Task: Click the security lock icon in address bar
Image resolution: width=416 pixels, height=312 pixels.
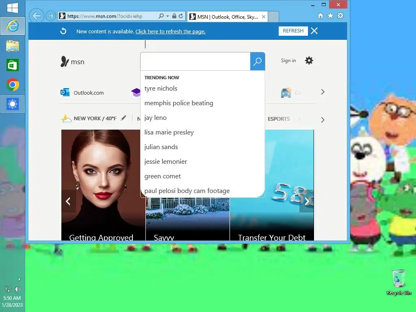Action: point(174,16)
